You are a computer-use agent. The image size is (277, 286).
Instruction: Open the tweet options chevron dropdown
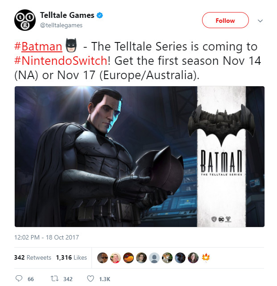(260, 21)
